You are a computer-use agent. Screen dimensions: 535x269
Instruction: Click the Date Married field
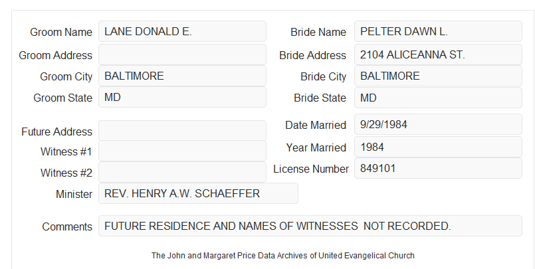pos(438,124)
